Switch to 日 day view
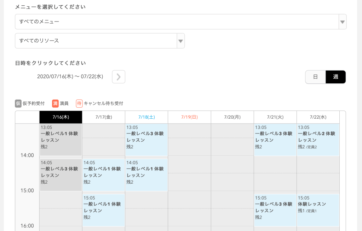Screen dimensions: 362x231 pos(315,77)
